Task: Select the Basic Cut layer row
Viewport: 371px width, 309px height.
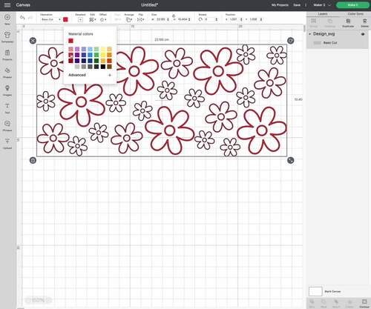Action: (338, 43)
